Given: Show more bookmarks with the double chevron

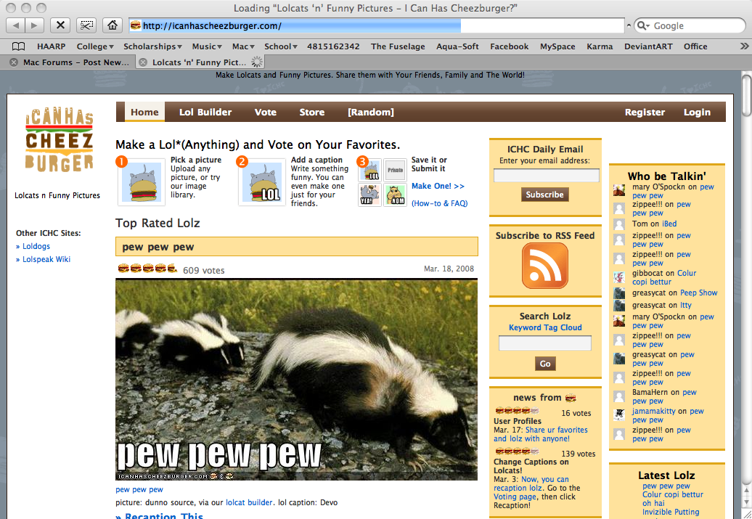Looking at the screenshot, I should (744, 46).
